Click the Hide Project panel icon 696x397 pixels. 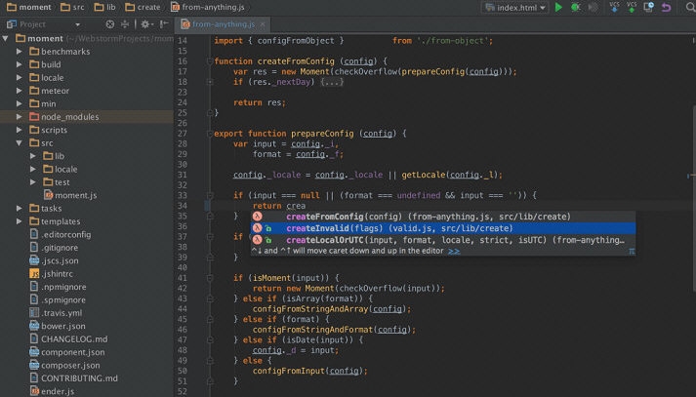[164, 24]
